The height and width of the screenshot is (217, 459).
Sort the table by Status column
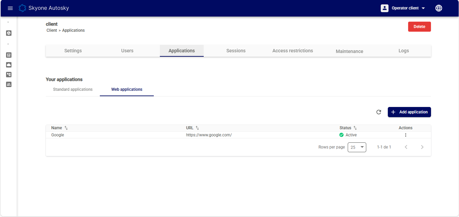355,128
